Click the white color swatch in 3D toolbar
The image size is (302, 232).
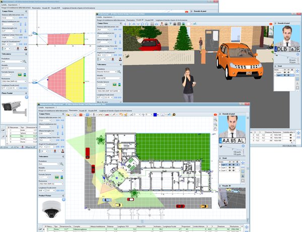[189, 24]
